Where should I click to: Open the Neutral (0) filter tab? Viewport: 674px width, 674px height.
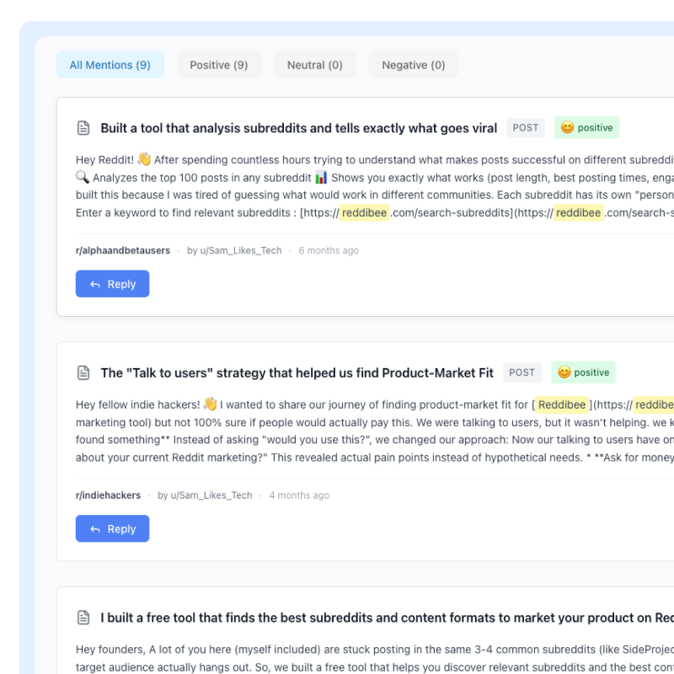click(314, 65)
